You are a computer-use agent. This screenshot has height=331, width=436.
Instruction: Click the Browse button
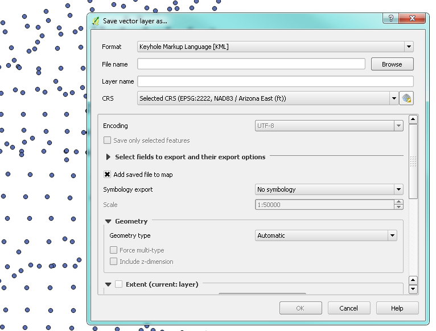pos(392,64)
